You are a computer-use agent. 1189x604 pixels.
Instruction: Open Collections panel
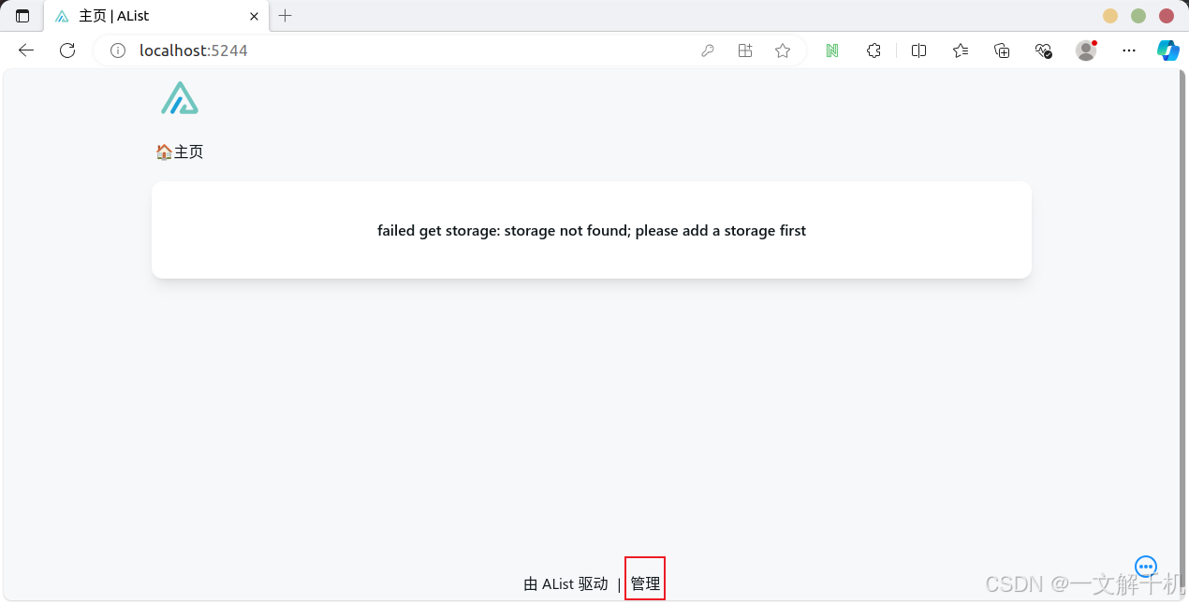click(1002, 50)
